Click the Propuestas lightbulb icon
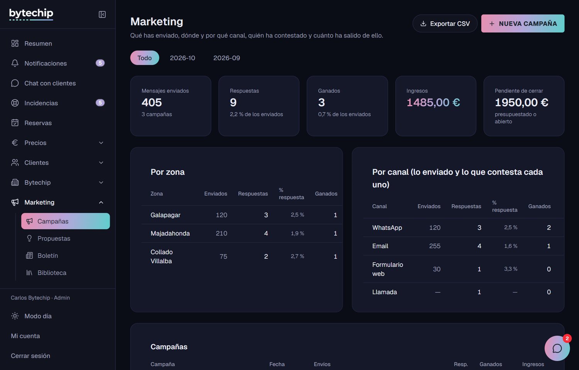579x370 pixels. 29,238
